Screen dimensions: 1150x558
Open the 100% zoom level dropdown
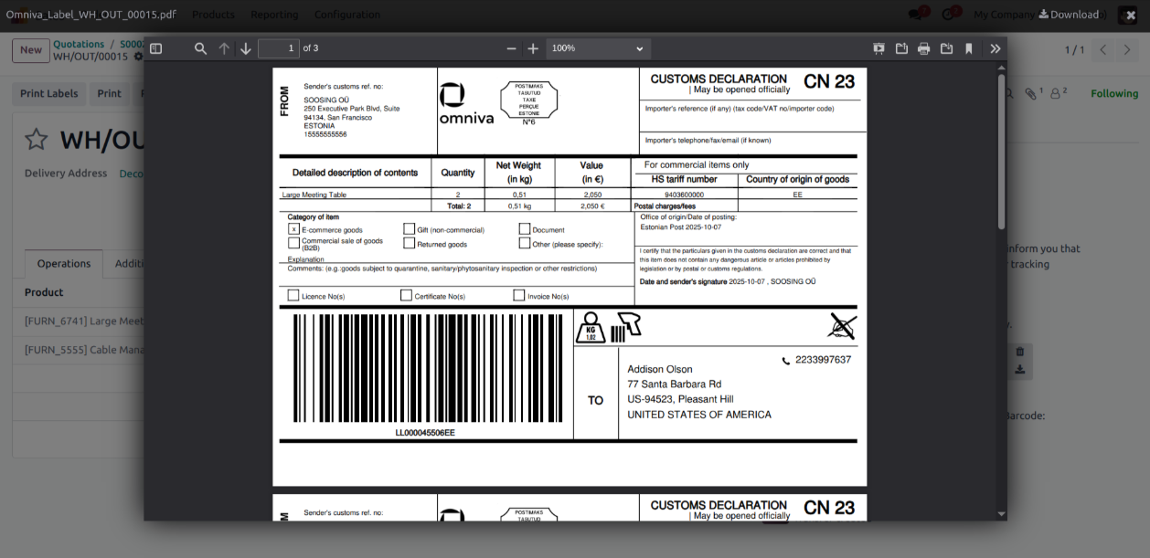tap(598, 48)
